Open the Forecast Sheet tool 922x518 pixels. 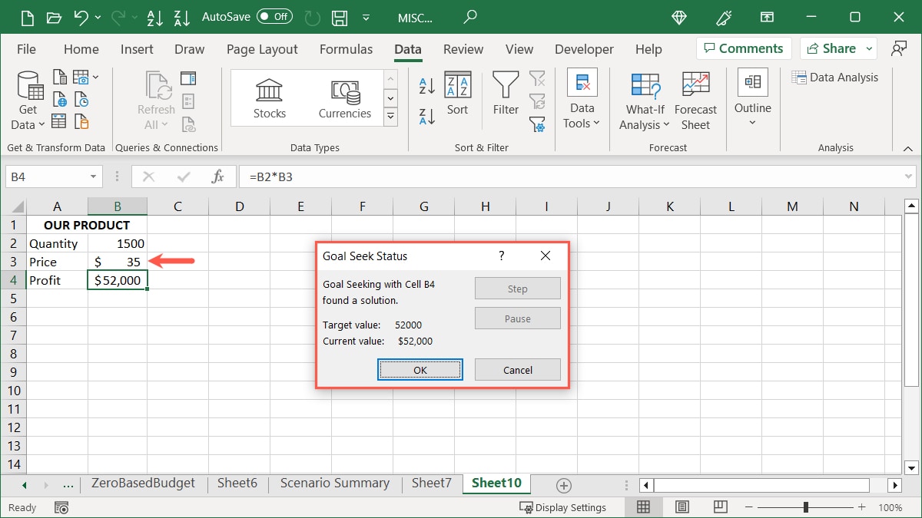click(x=695, y=100)
